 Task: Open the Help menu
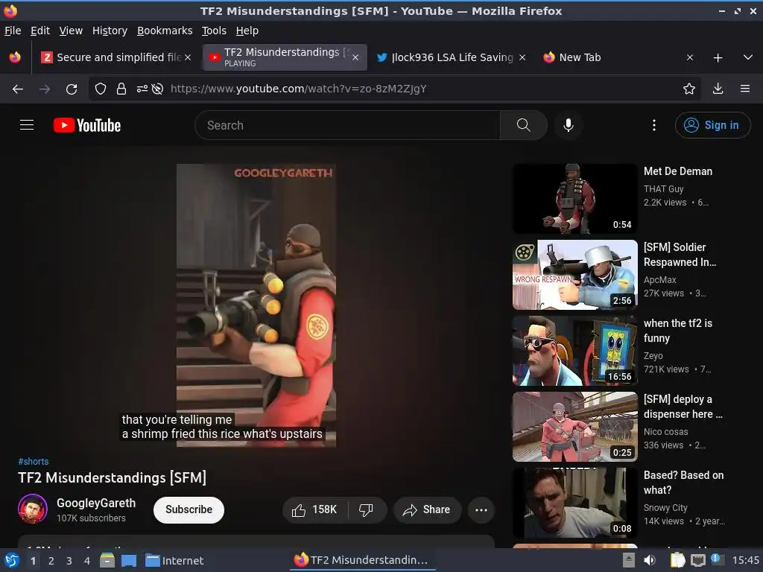point(247,31)
